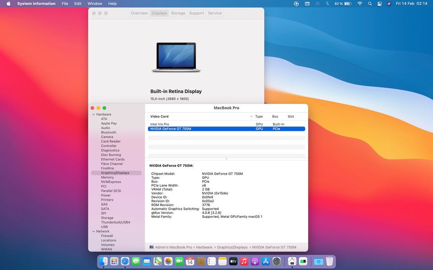The image size is (433, 270).
Task: Open the System Information app menu
Action: 36,4
